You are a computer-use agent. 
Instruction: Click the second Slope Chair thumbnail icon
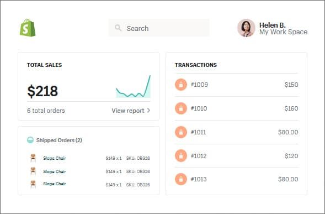pyautogui.click(x=33, y=171)
